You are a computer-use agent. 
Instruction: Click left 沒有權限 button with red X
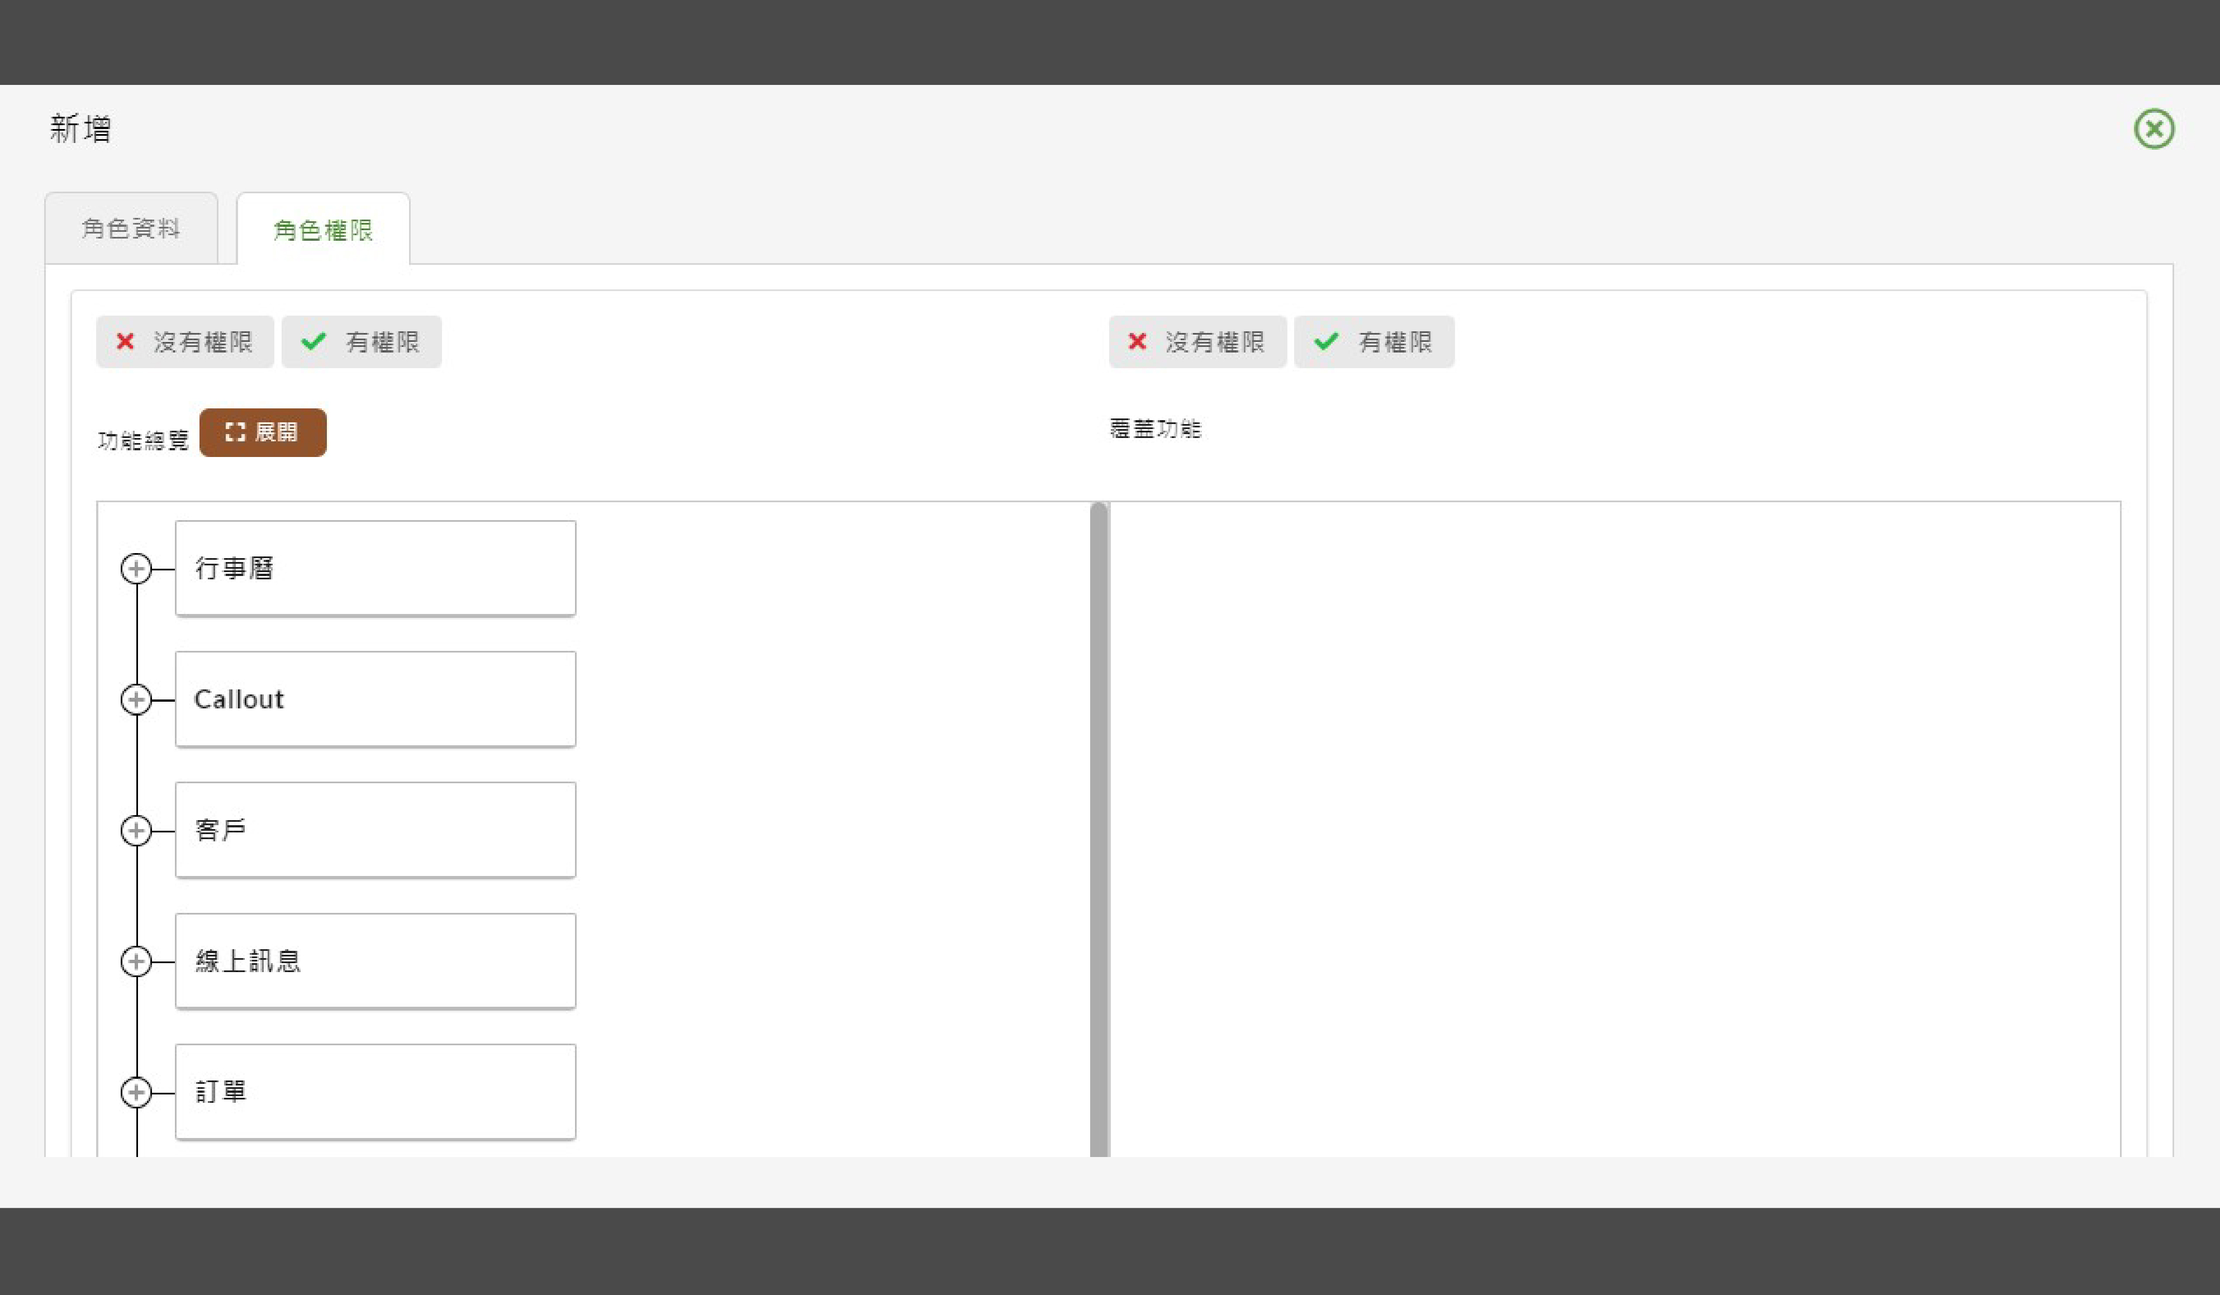185,342
